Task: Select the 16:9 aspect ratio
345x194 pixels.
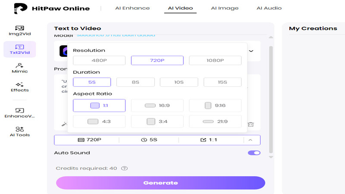Action: [x=157, y=105]
